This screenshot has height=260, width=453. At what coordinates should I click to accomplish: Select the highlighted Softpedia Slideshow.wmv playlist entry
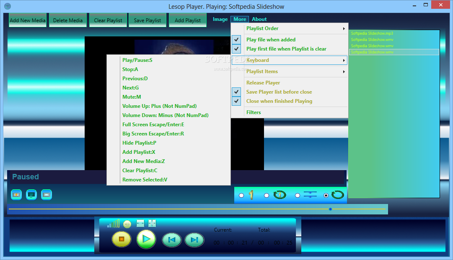394,52
